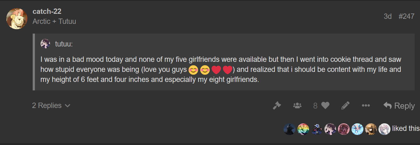This screenshot has width=420, height=145.
Task: Like the post with the heart icon
Action: tap(325, 106)
